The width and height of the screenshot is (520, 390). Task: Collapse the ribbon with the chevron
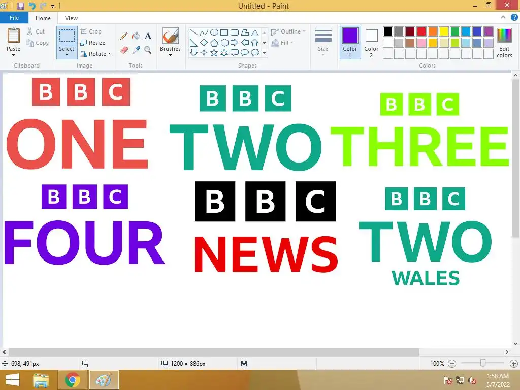pyautogui.click(x=503, y=18)
